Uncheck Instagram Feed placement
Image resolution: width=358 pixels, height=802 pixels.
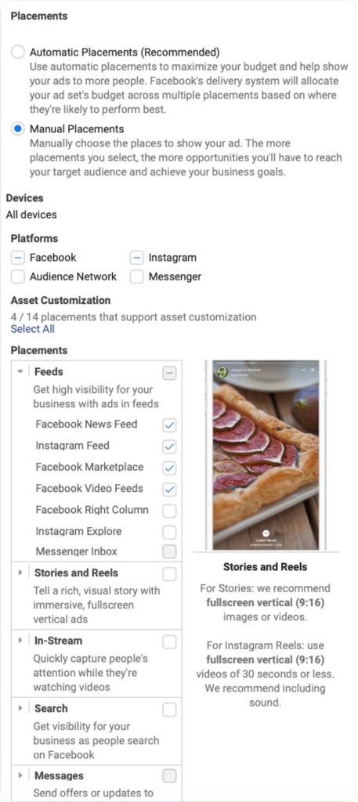pyautogui.click(x=169, y=446)
